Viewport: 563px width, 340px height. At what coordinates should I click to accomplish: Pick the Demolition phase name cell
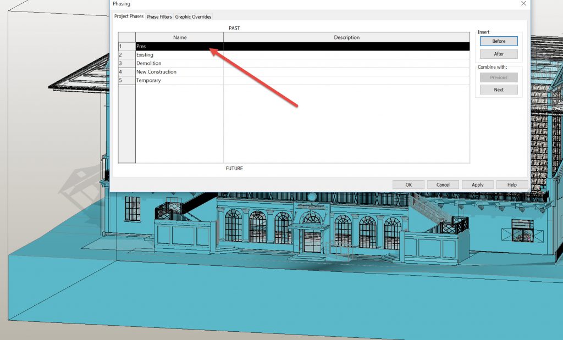pos(179,63)
